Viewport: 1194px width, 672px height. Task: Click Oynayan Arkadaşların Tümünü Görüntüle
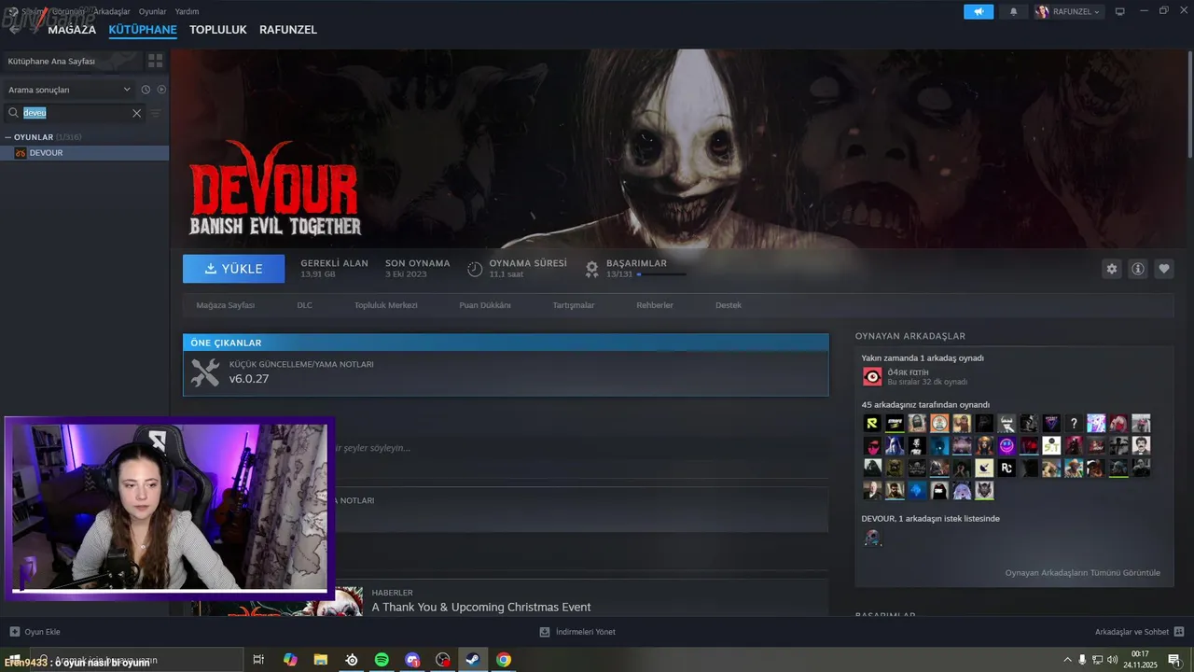point(1083,573)
